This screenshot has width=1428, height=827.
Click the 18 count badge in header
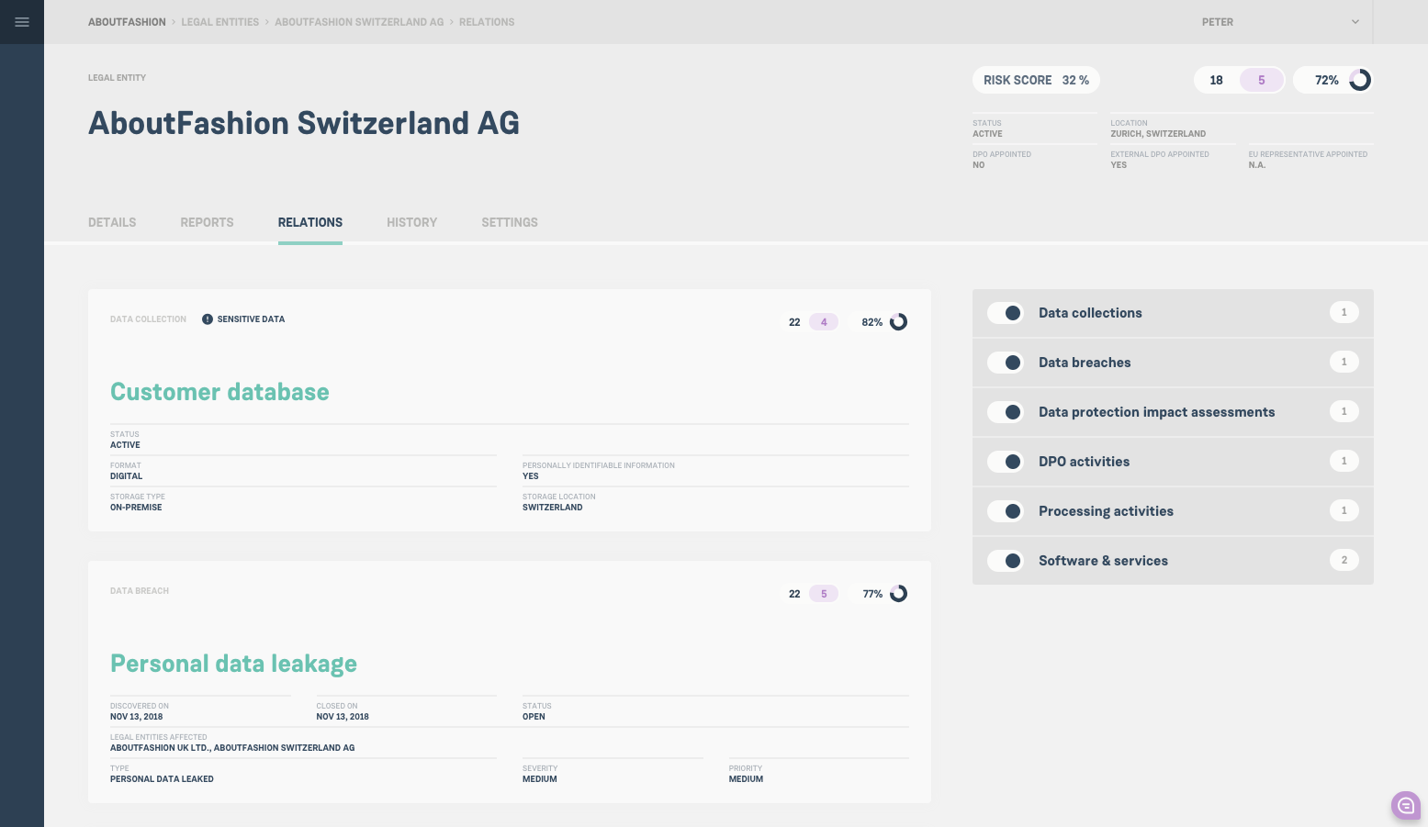pos(1216,80)
